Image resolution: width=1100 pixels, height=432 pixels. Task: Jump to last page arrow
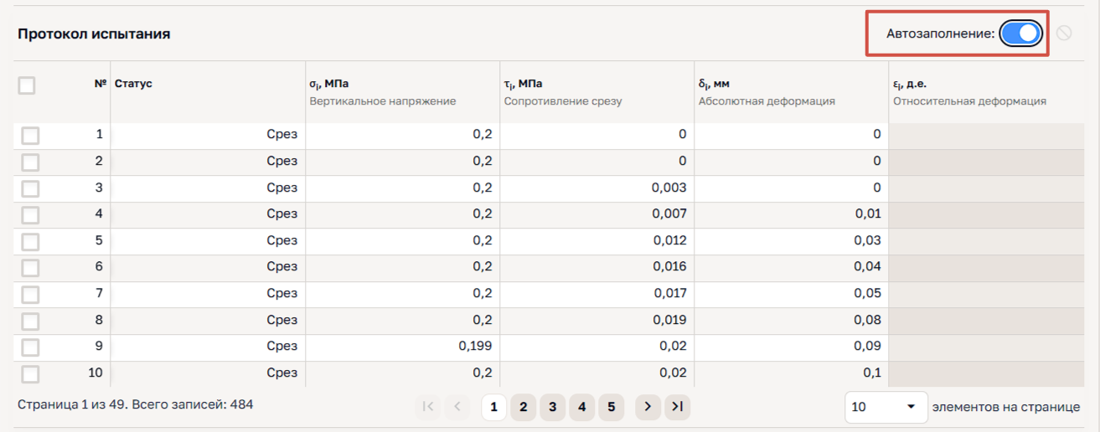tap(678, 407)
